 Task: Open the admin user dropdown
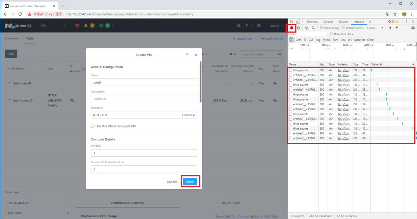277,26
